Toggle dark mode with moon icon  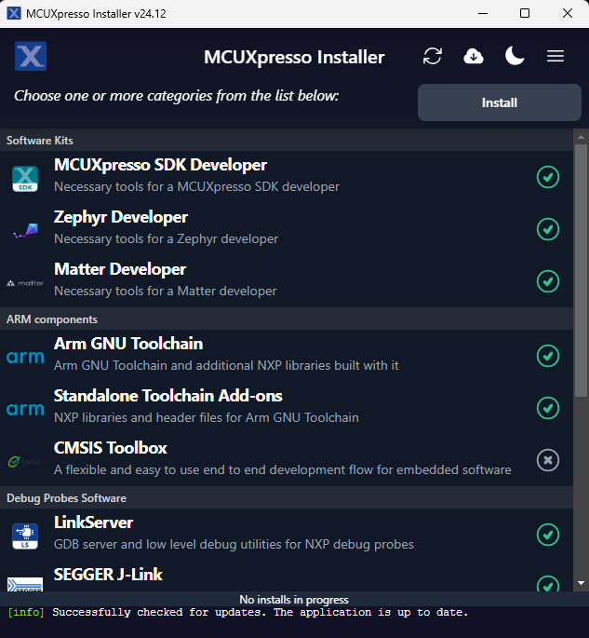[515, 56]
